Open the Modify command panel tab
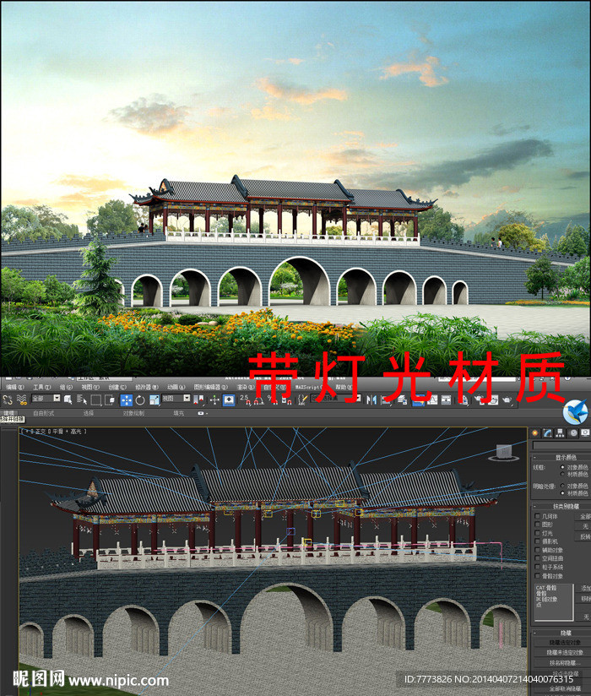The width and height of the screenshot is (591, 696). [x=547, y=433]
